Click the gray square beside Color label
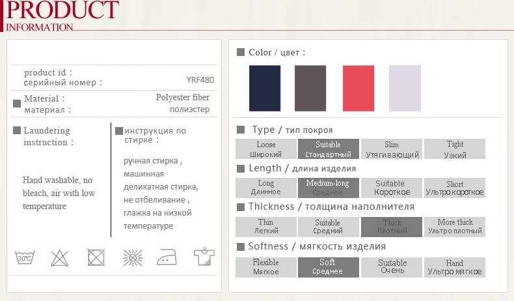 point(241,52)
